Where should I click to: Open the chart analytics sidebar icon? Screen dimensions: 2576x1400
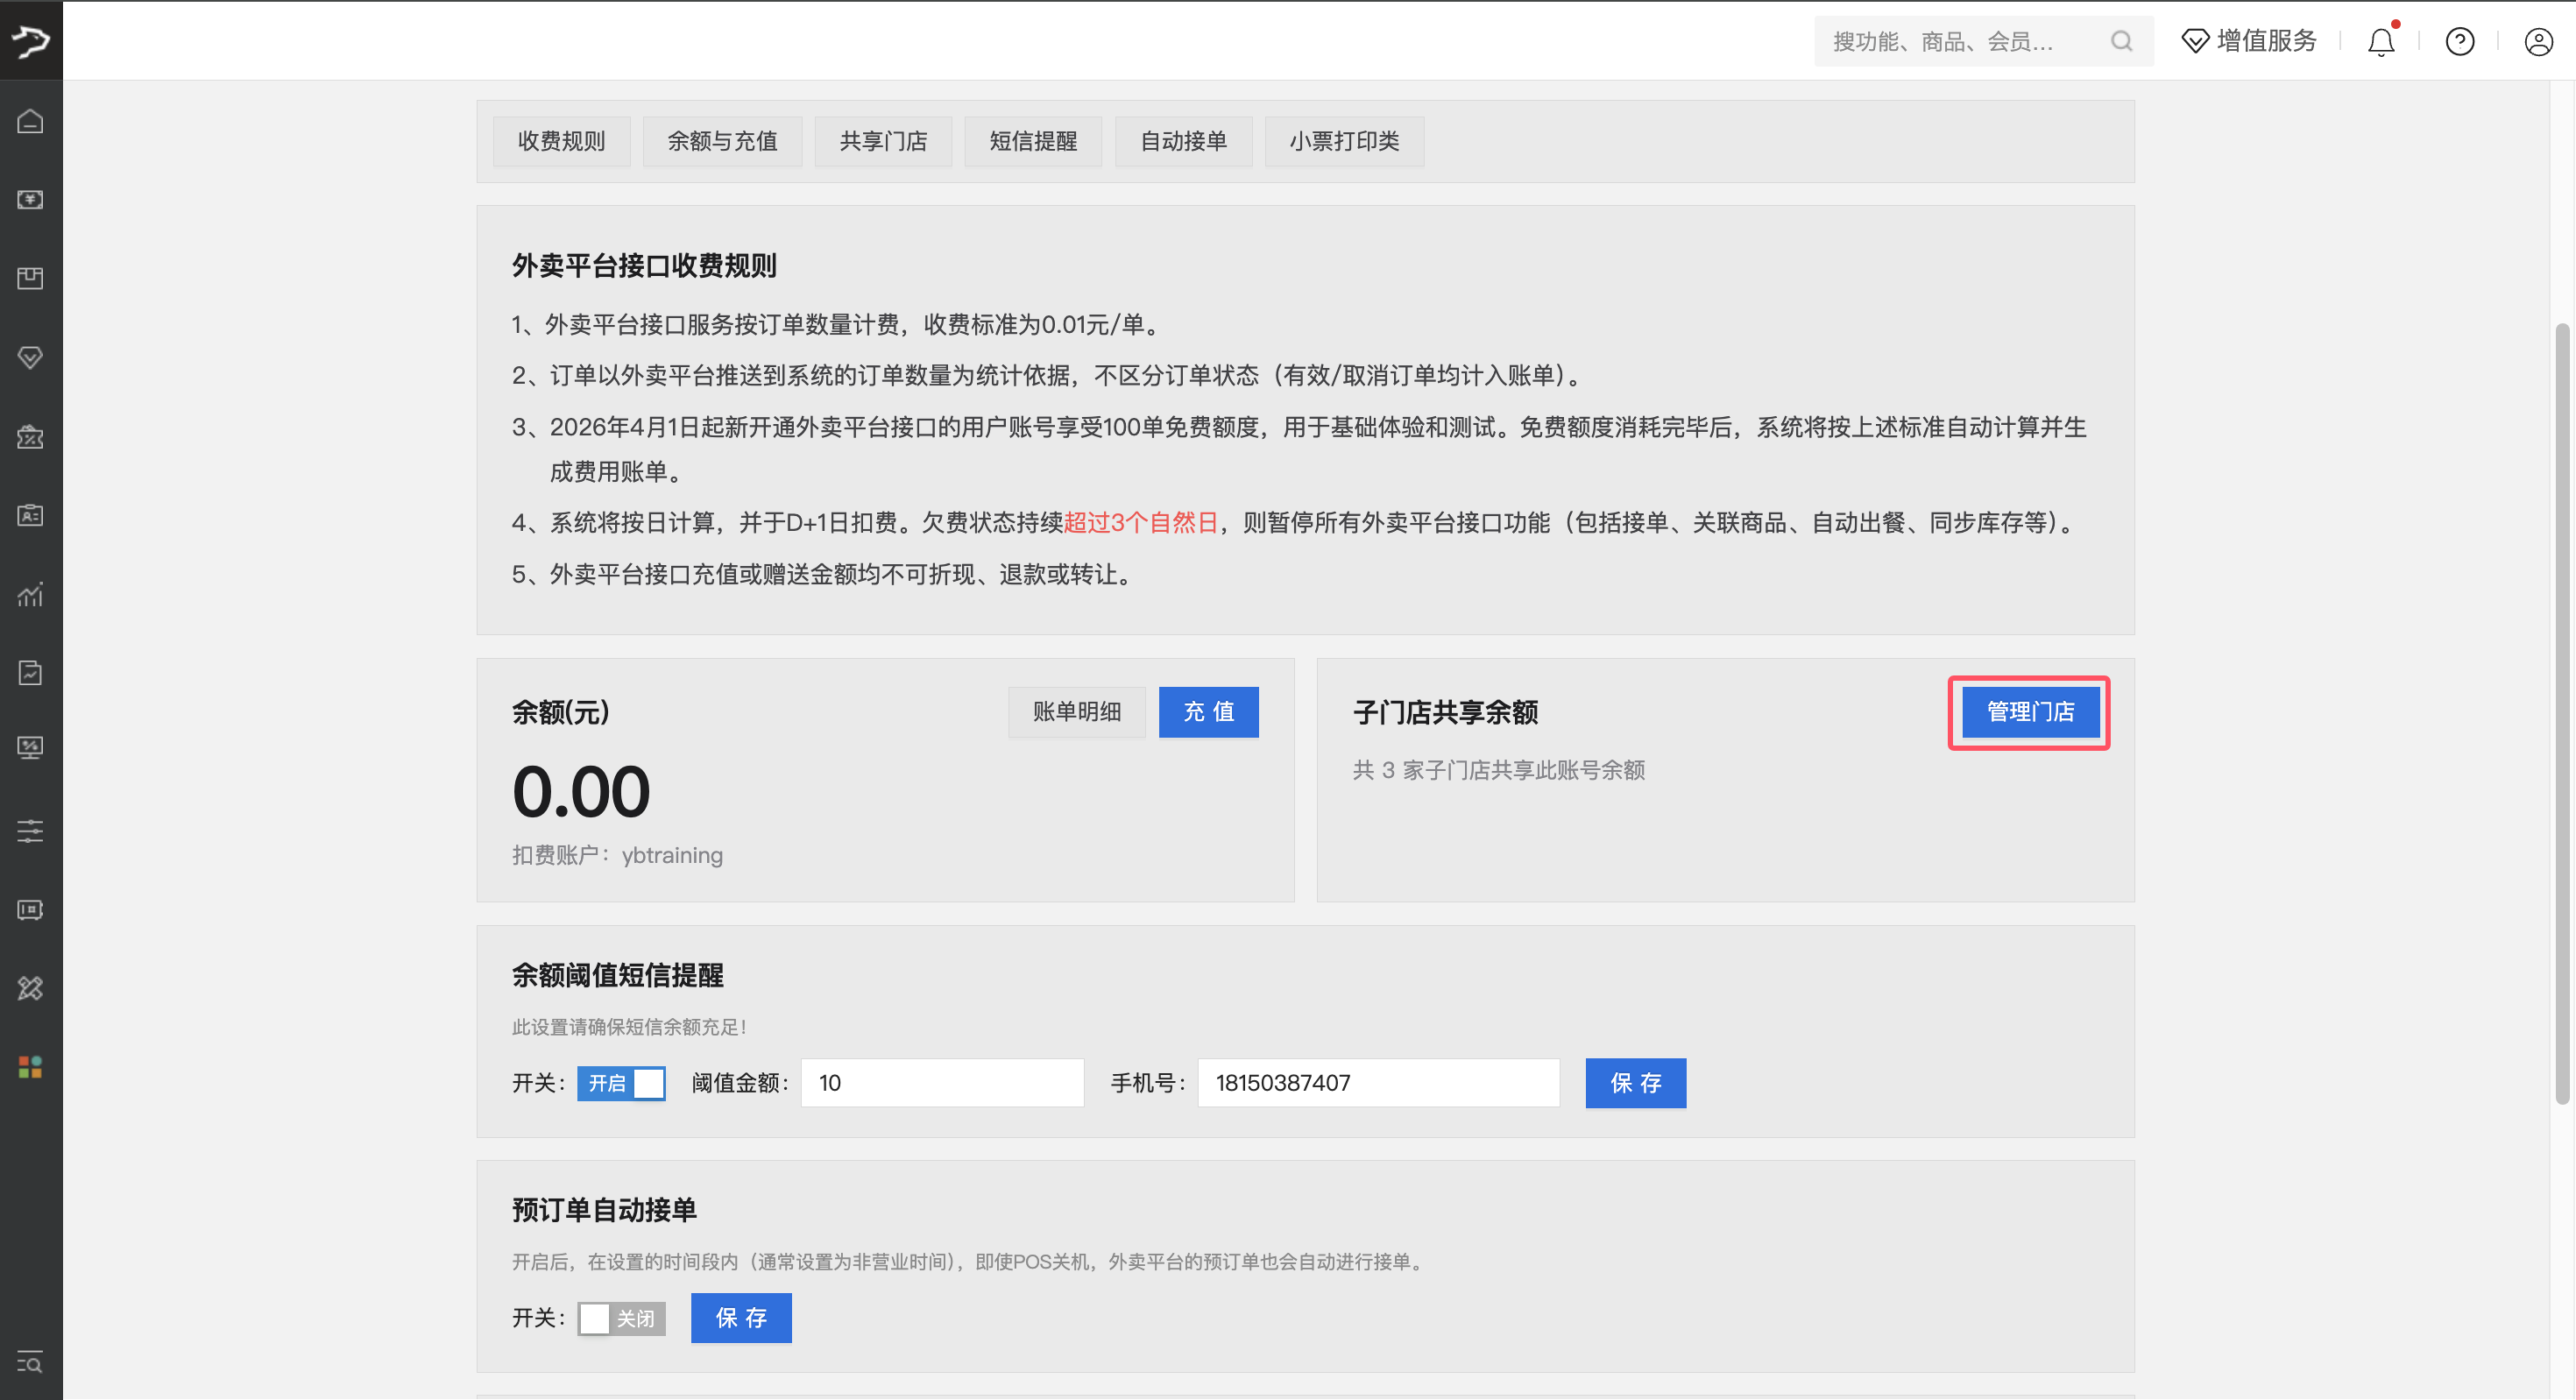pos(30,594)
